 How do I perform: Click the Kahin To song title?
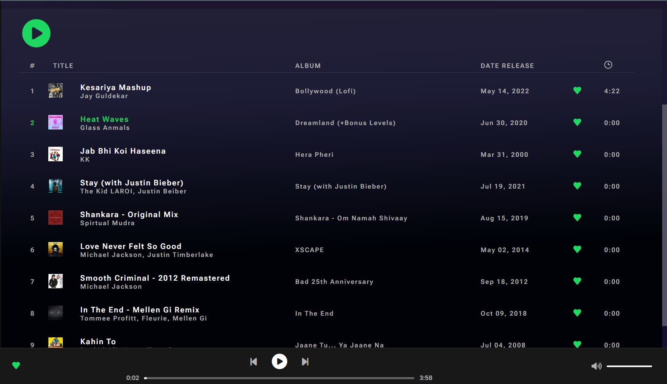(x=98, y=342)
